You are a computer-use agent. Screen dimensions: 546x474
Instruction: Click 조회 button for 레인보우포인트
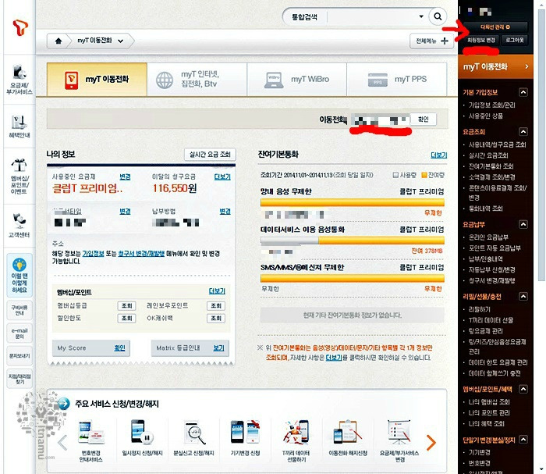click(216, 305)
